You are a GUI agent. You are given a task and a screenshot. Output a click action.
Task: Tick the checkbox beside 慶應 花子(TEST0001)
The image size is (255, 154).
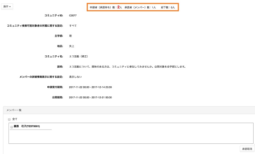click(12, 127)
